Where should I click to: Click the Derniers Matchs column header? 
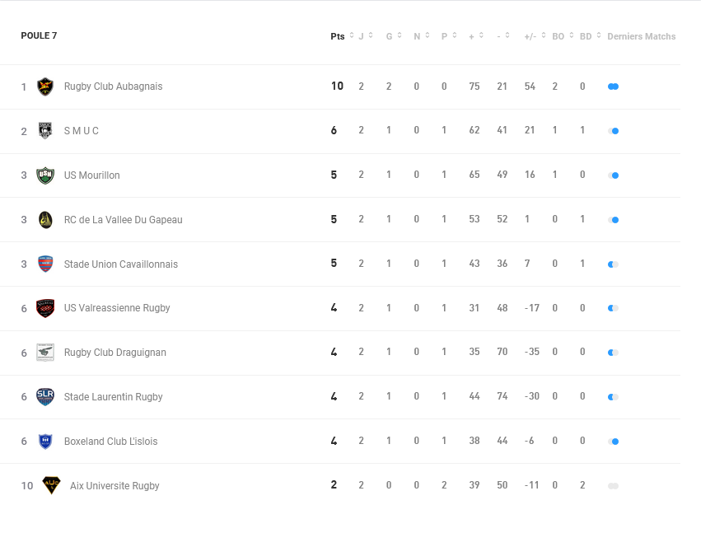pyautogui.click(x=641, y=36)
